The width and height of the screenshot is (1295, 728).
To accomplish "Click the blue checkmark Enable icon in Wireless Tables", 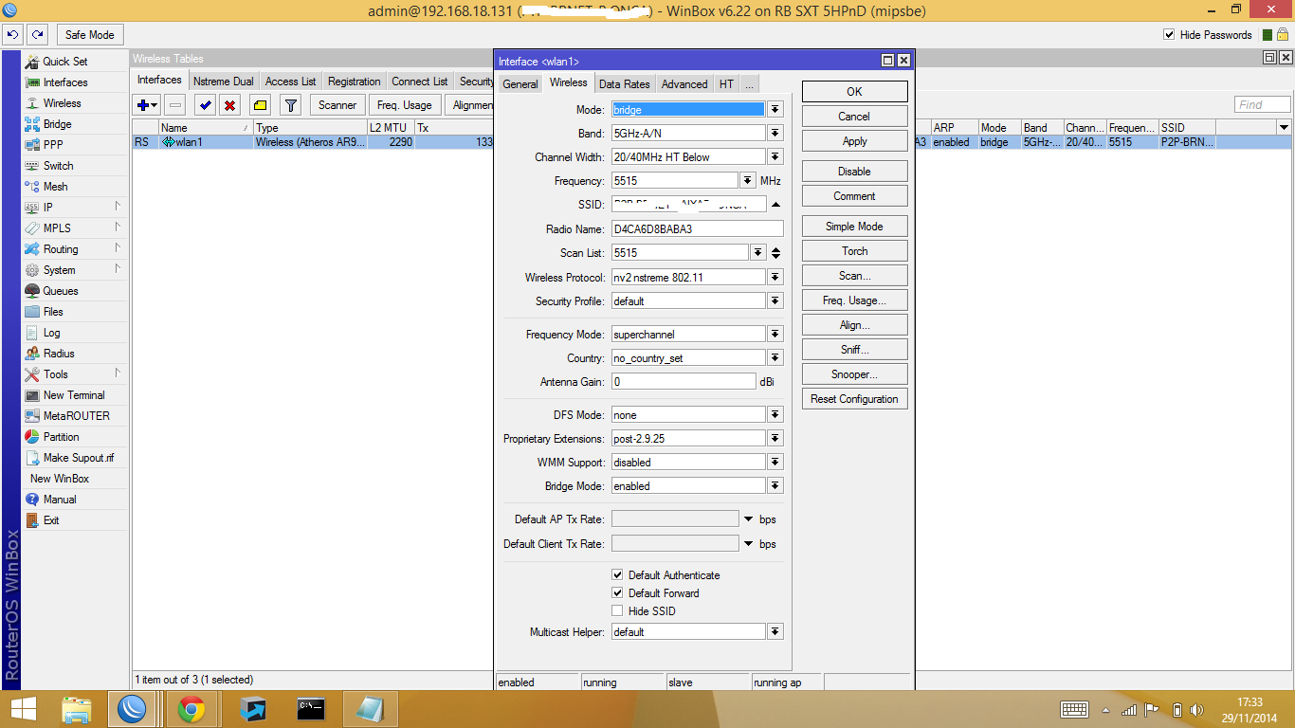I will 205,105.
